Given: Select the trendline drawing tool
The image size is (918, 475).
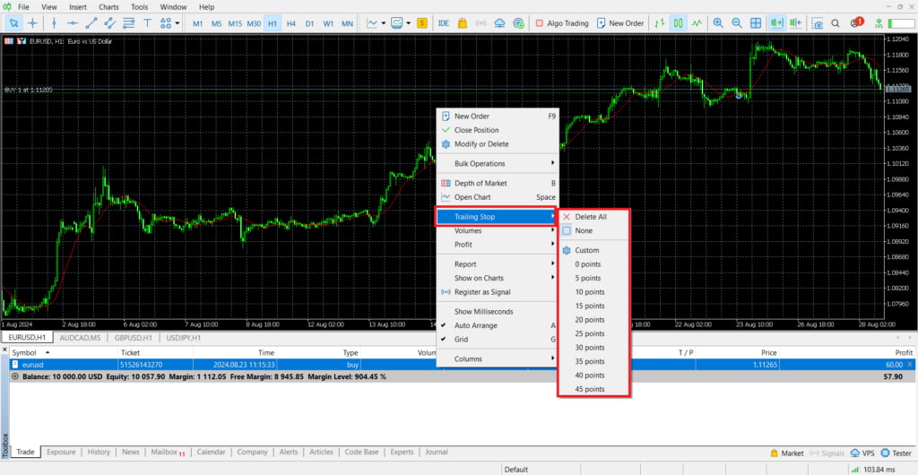Looking at the screenshot, I should pos(91,23).
